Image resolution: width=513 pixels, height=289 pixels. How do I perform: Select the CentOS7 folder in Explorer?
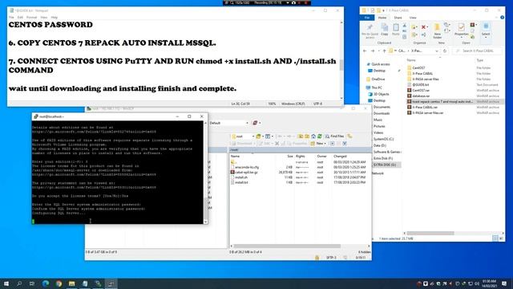click(x=418, y=67)
